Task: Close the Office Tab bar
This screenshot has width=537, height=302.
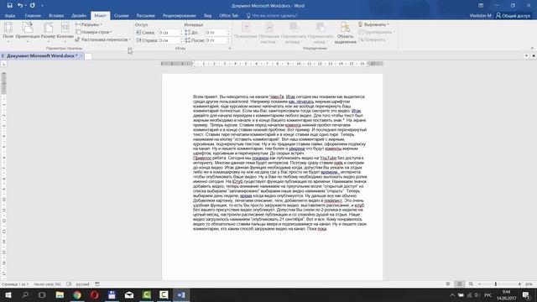Action: point(534,56)
